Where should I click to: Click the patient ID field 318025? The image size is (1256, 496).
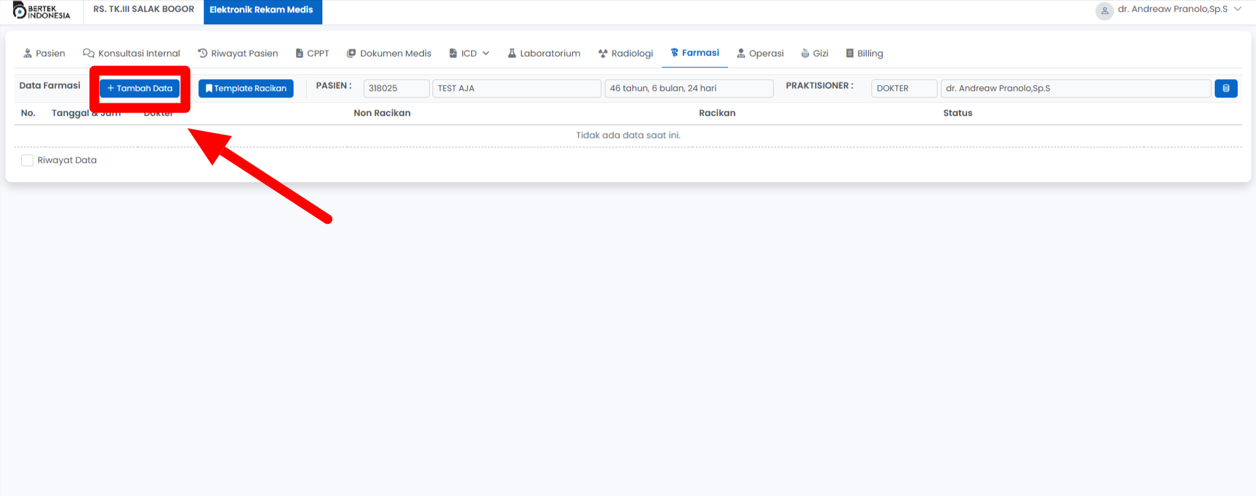pos(396,88)
